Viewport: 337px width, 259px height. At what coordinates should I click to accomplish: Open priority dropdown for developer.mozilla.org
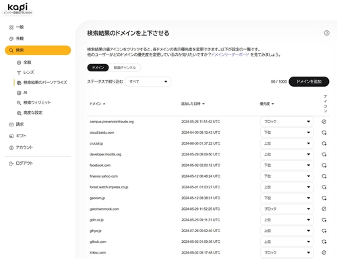pyautogui.click(x=287, y=154)
